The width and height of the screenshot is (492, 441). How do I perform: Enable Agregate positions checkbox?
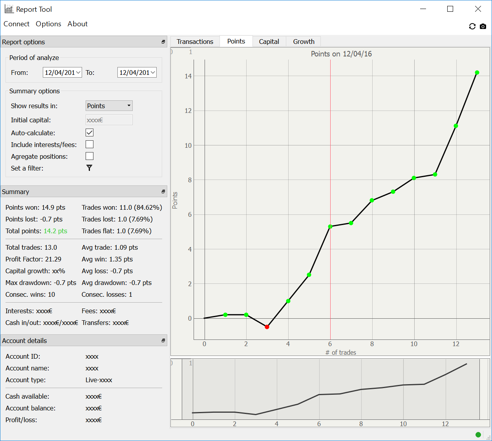click(x=90, y=156)
